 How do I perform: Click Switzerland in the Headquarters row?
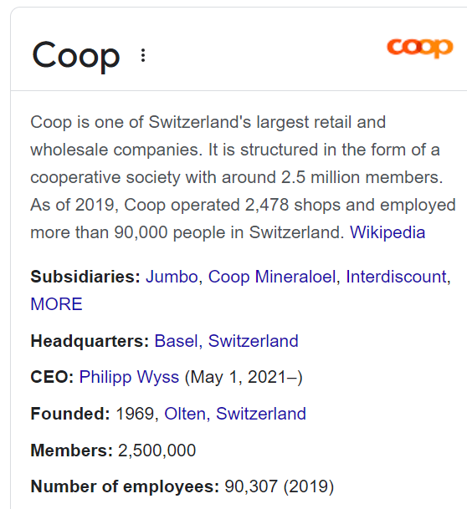tap(253, 341)
